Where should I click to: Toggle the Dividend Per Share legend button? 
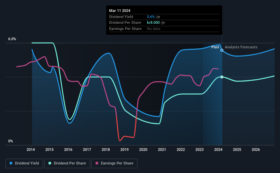pos(67,163)
